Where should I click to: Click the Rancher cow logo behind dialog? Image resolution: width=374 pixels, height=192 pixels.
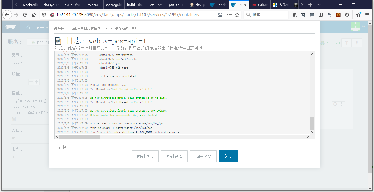click(11, 27)
